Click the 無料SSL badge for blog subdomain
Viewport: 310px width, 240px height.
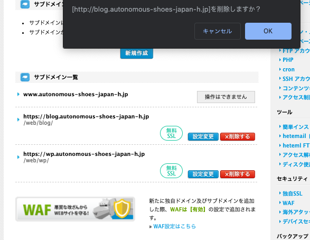coord(171,133)
